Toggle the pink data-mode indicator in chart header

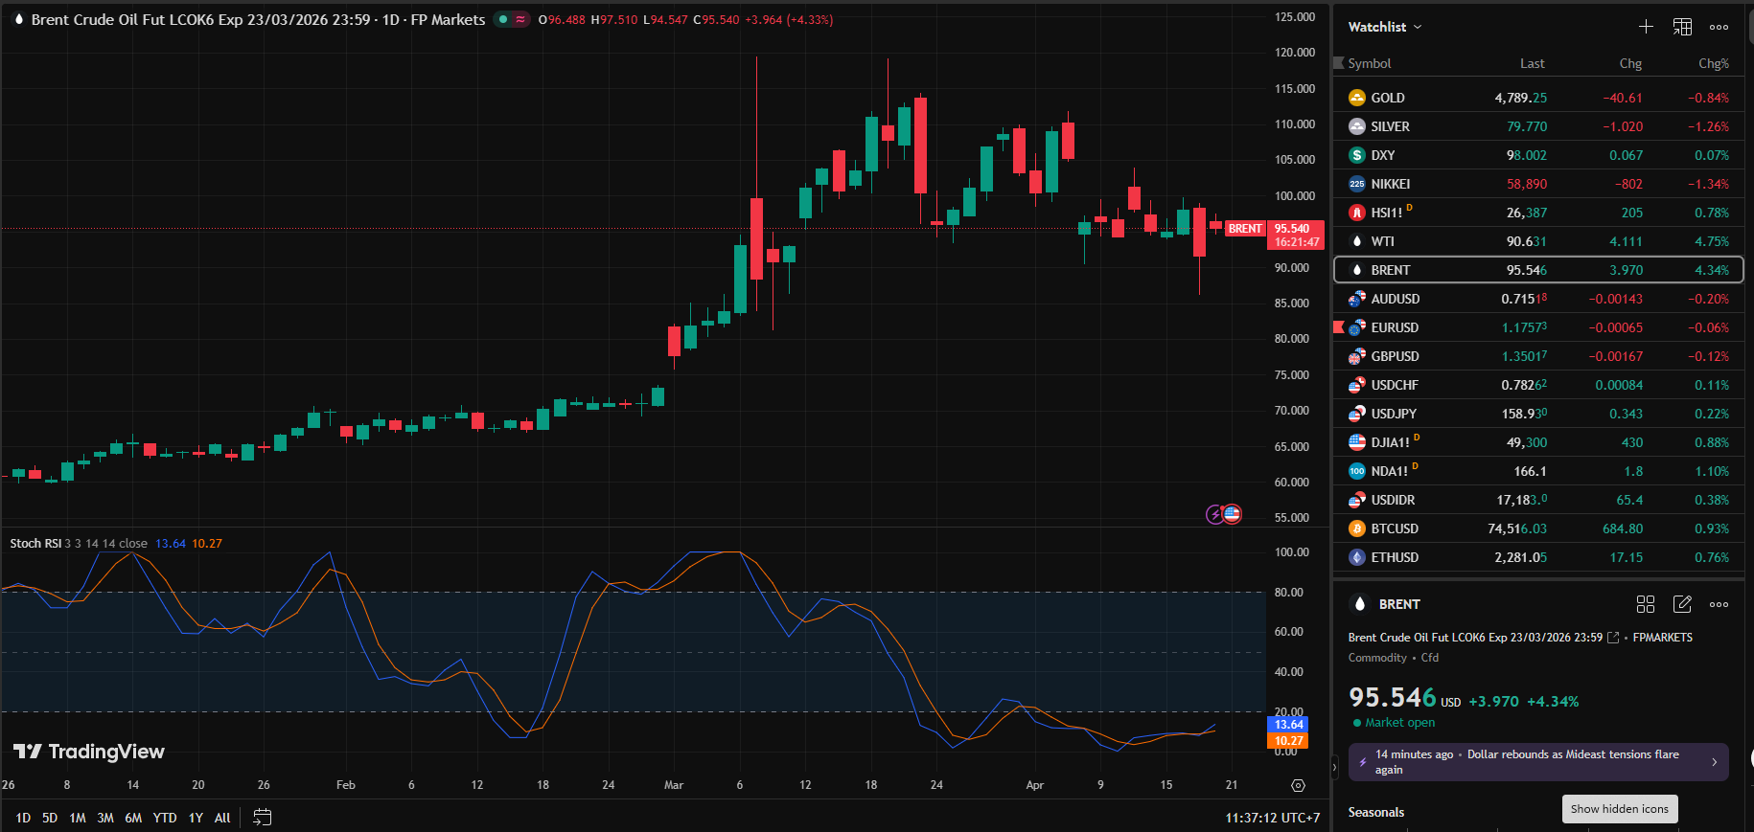click(x=520, y=19)
